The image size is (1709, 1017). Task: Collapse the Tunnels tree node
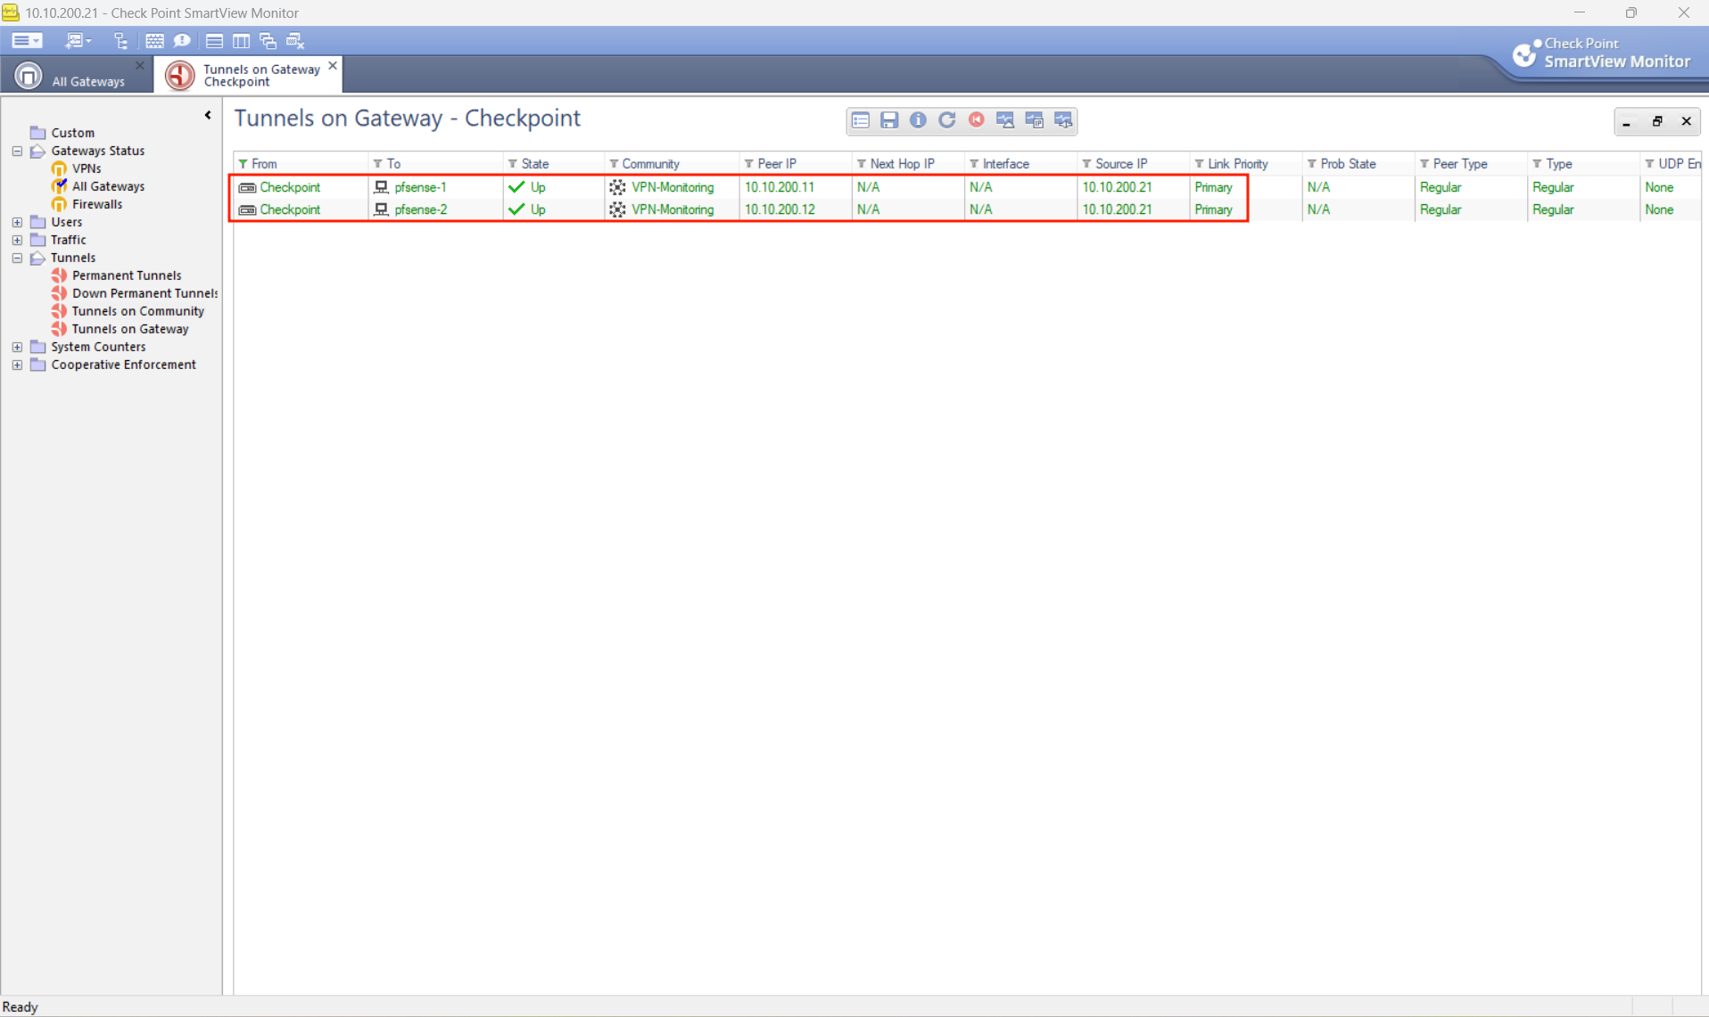tap(17, 258)
